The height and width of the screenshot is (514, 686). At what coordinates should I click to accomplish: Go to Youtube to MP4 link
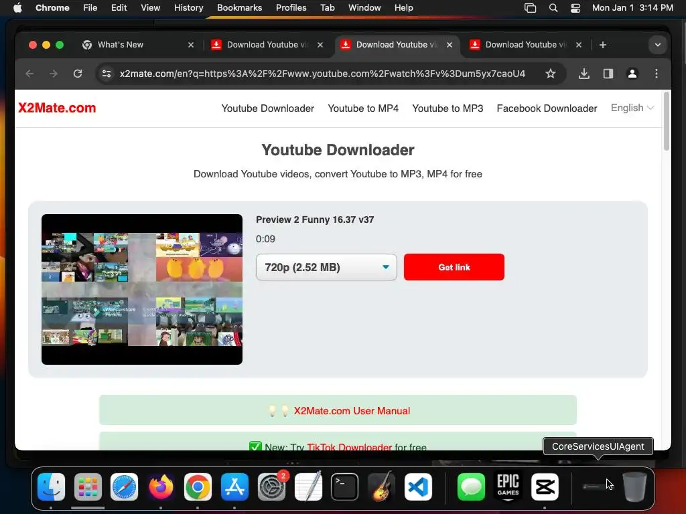[363, 108]
